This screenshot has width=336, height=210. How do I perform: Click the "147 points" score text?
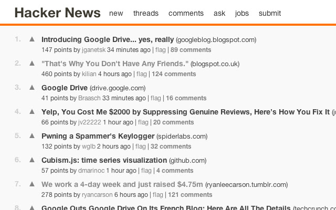[57, 50]
